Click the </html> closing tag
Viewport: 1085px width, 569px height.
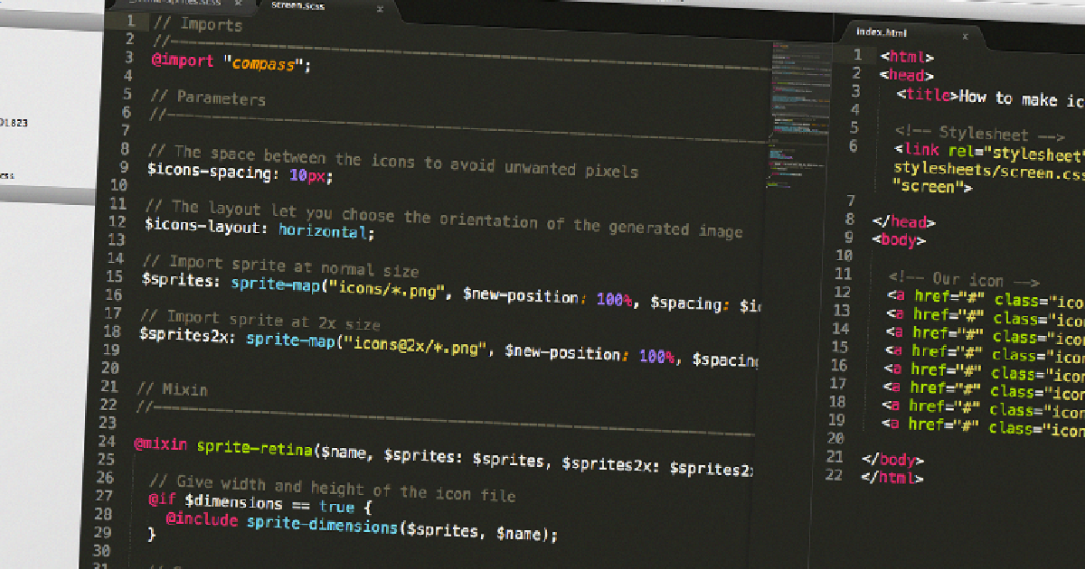(x=892, y=478)
